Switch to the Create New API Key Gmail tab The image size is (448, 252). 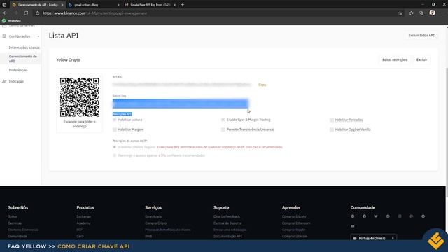(150, 5)
